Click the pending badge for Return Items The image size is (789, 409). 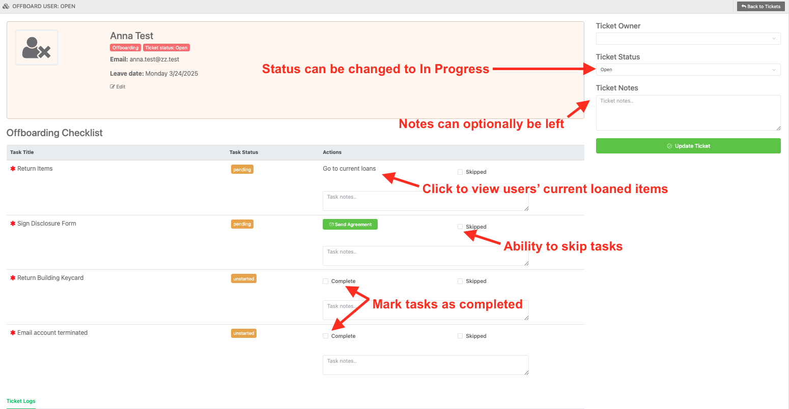[242, 169]
